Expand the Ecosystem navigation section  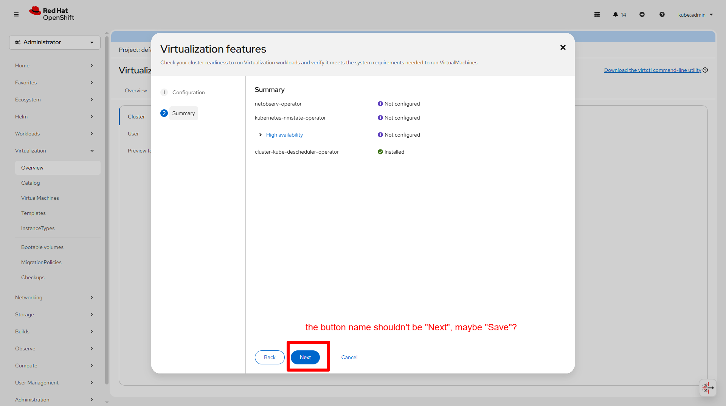click(x=55, y=100)
